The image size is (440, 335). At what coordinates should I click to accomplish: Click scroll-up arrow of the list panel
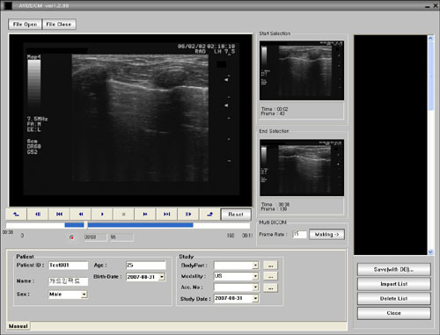430,38
